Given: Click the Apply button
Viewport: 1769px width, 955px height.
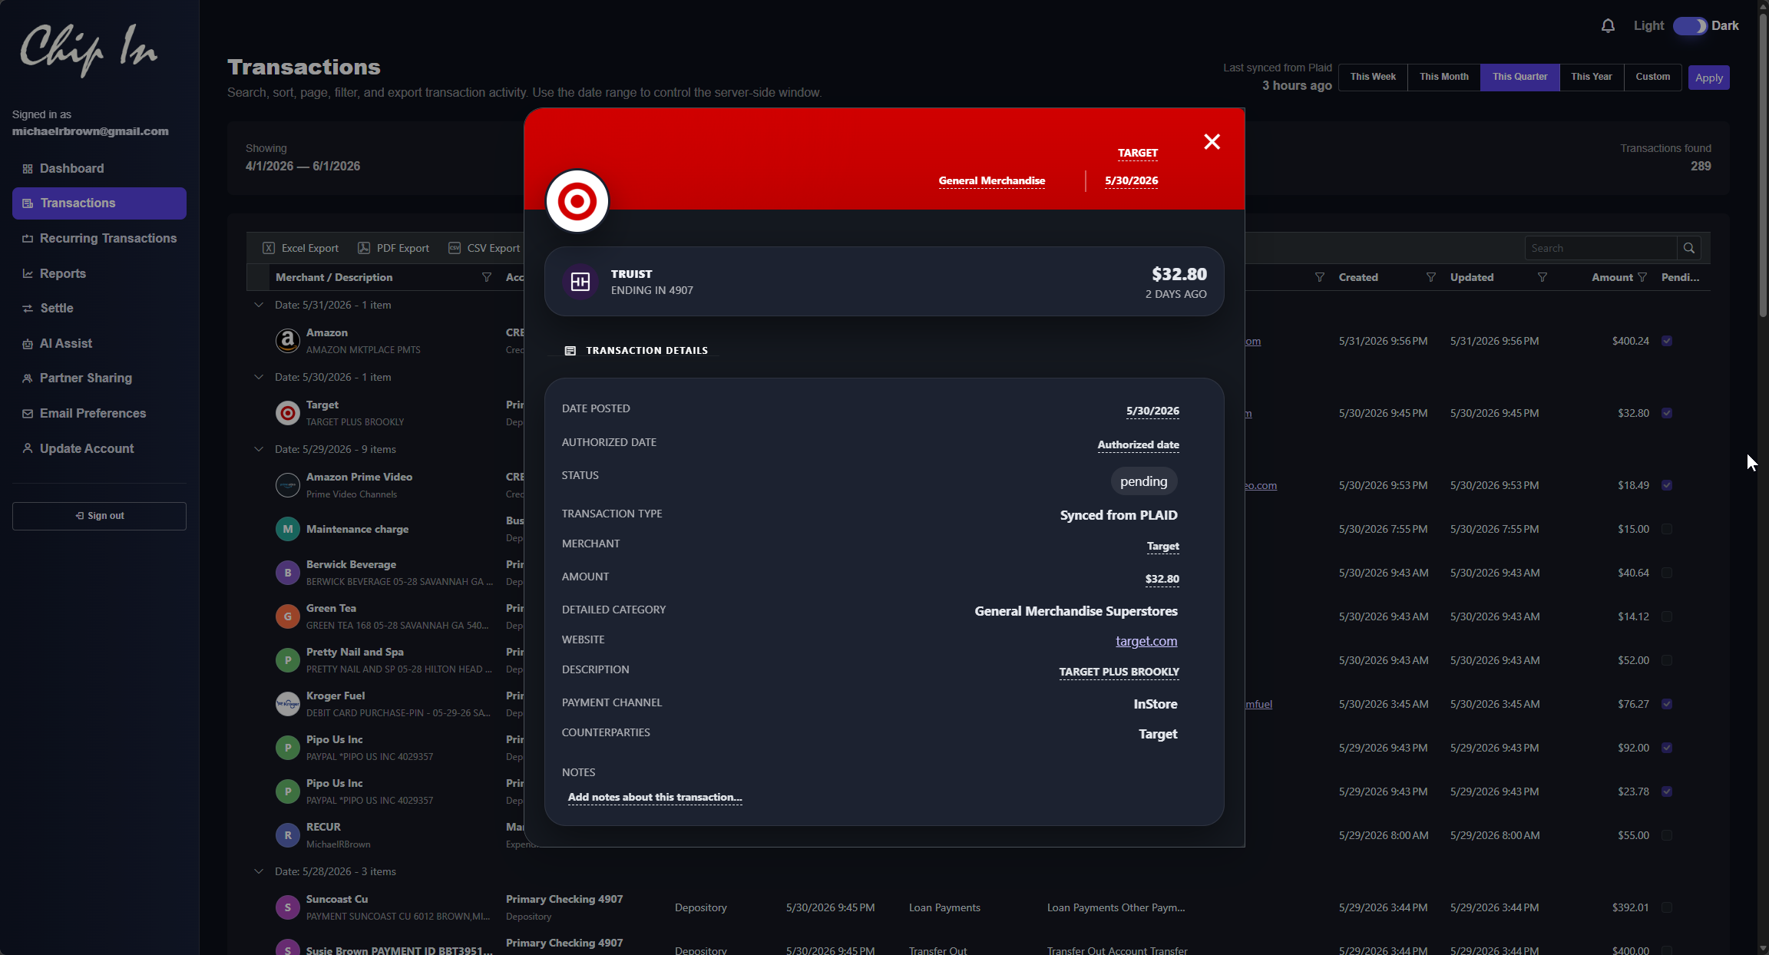Looking at the screenshot, I should 1708,78.
